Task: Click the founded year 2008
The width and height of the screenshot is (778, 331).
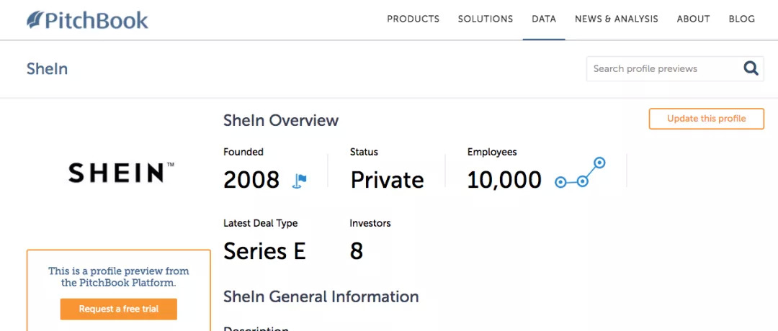Action: (251, 180)
